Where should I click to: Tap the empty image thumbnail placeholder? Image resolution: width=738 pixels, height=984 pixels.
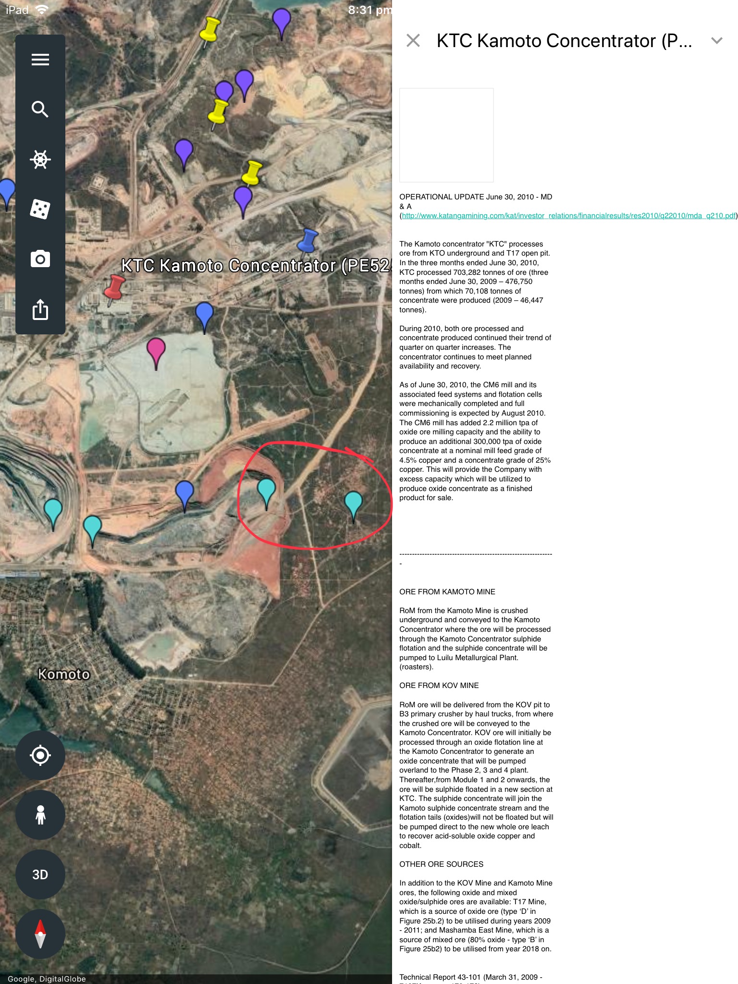[446, 135]
